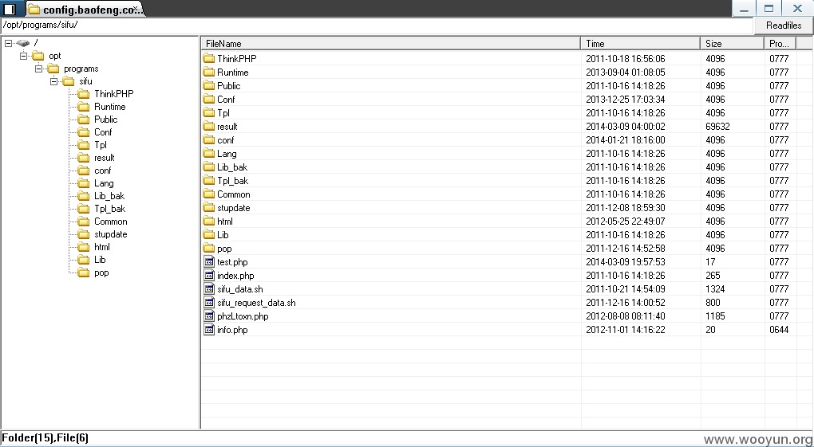Image resolution: width=814 pixels, height=447 pixels.
Task: Sort by the FileName column header
Action: click(390, 44)
